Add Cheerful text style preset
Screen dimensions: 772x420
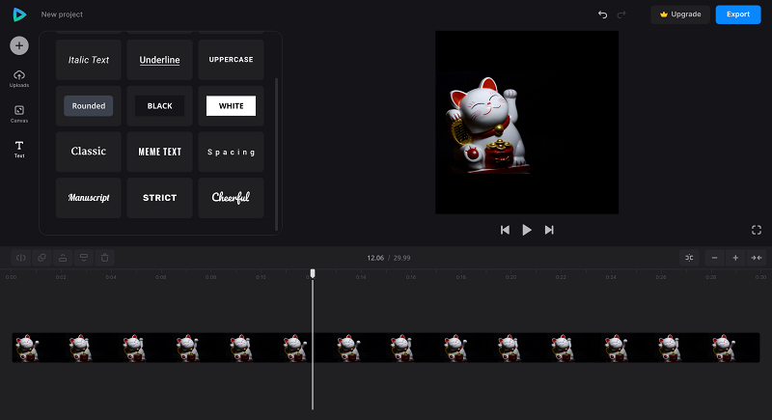point(231,198)
